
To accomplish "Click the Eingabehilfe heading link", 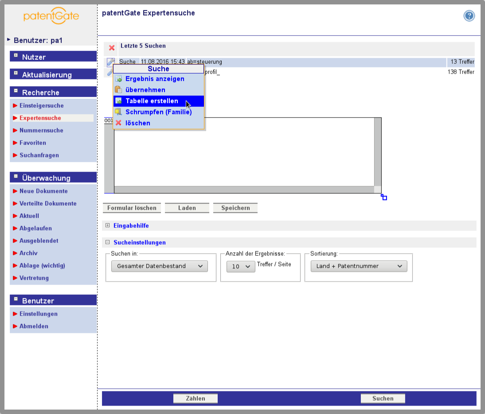I will tap(131, 226).
